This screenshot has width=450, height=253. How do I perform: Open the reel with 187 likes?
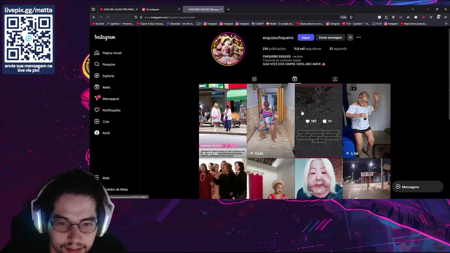319,121
